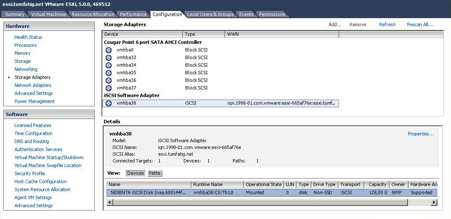Image resolution: width=451 pixels, height=219 pixels.
Task: Open System Resource Allocation
Action: tap(42, 190)
